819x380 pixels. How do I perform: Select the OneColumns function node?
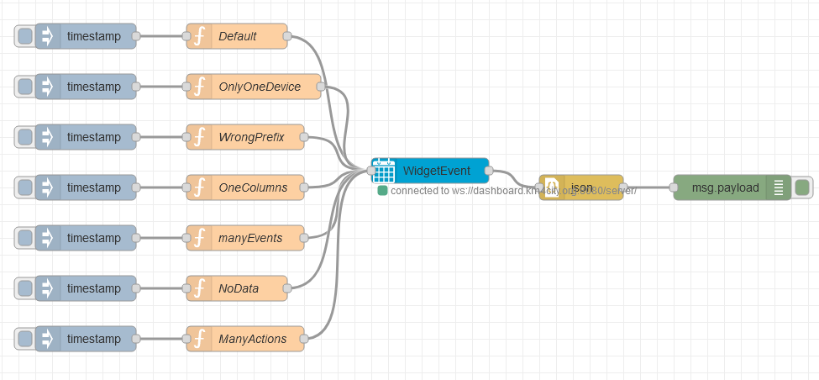tap(252, 187)
